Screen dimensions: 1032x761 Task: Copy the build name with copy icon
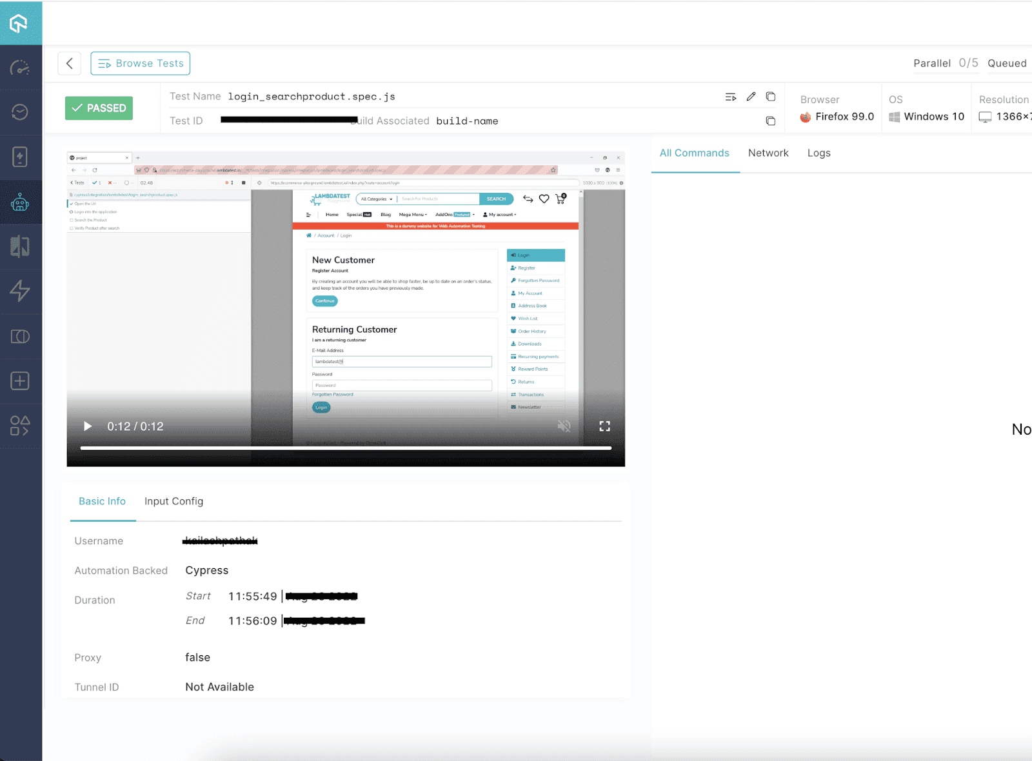[770, 121]
